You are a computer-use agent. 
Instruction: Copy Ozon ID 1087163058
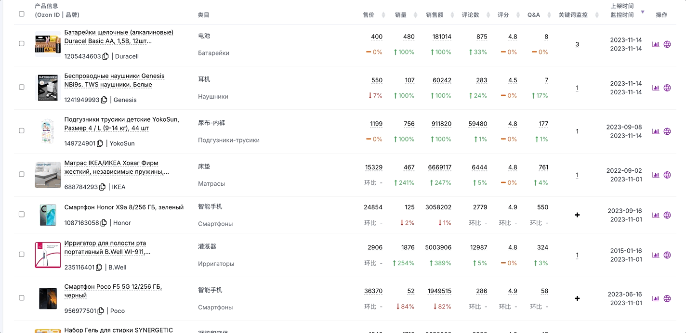point(104,223)
